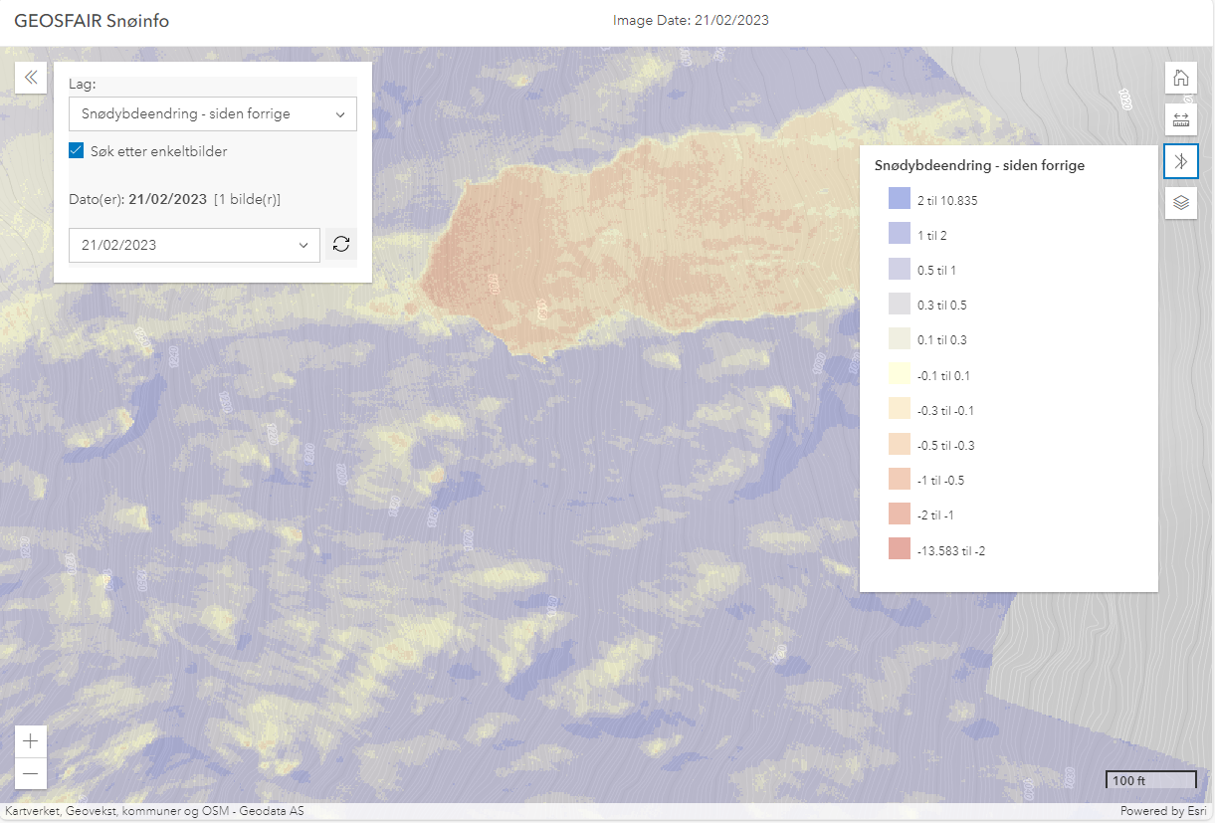Click the '0.1 til 0.3' legend swatch
1215x823 pixels.
[900, 339]
